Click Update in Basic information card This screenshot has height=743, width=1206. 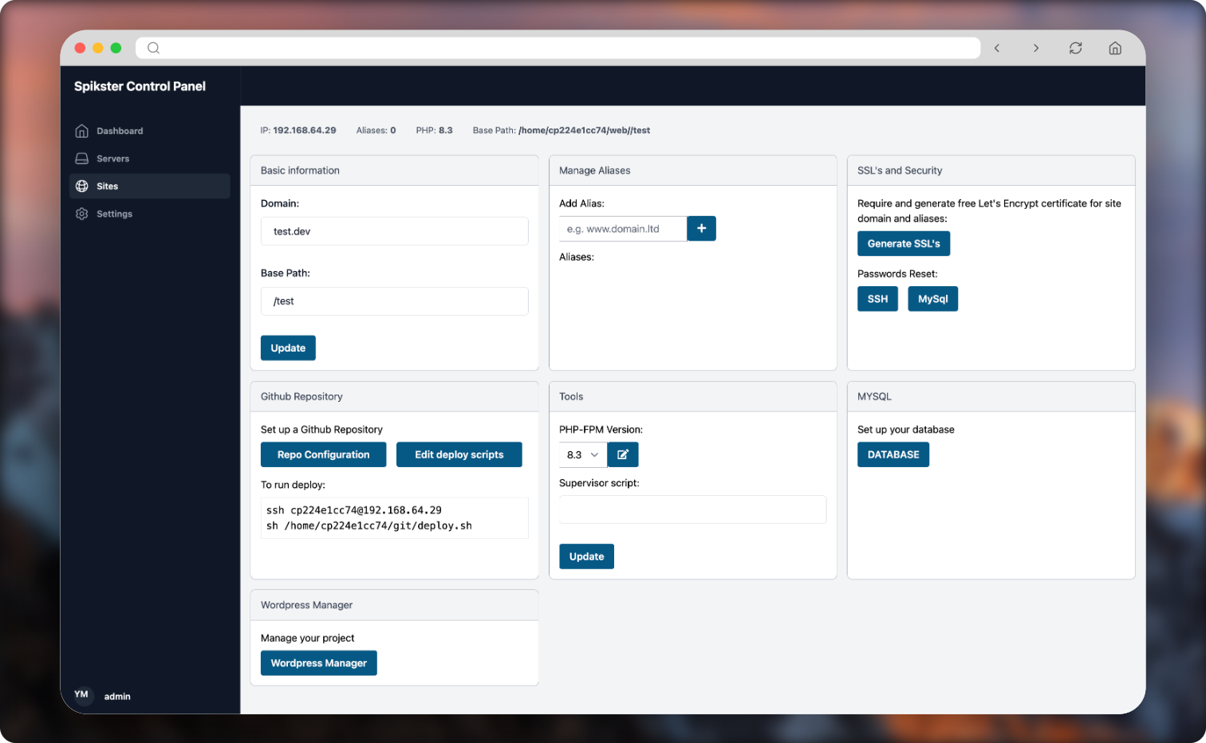[288, 348]
